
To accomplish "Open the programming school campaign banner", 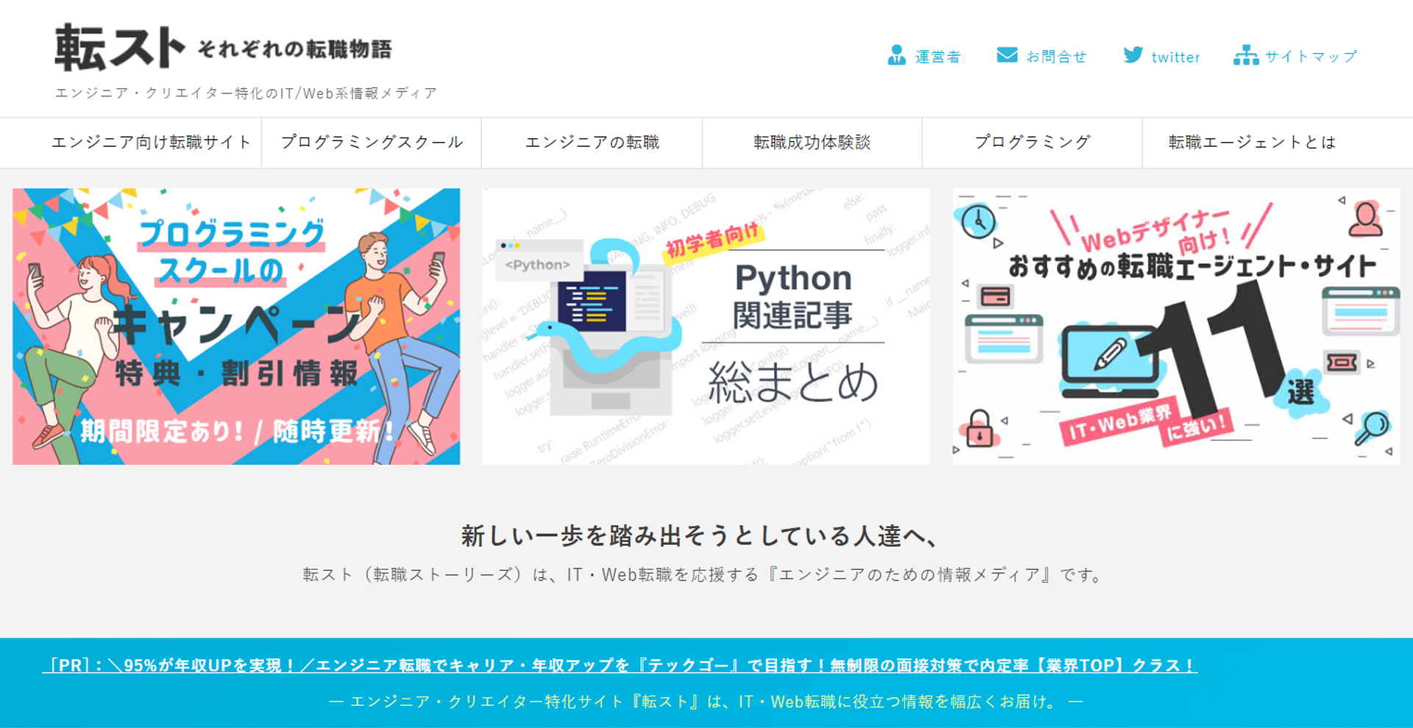I will (x=236, y=326).
